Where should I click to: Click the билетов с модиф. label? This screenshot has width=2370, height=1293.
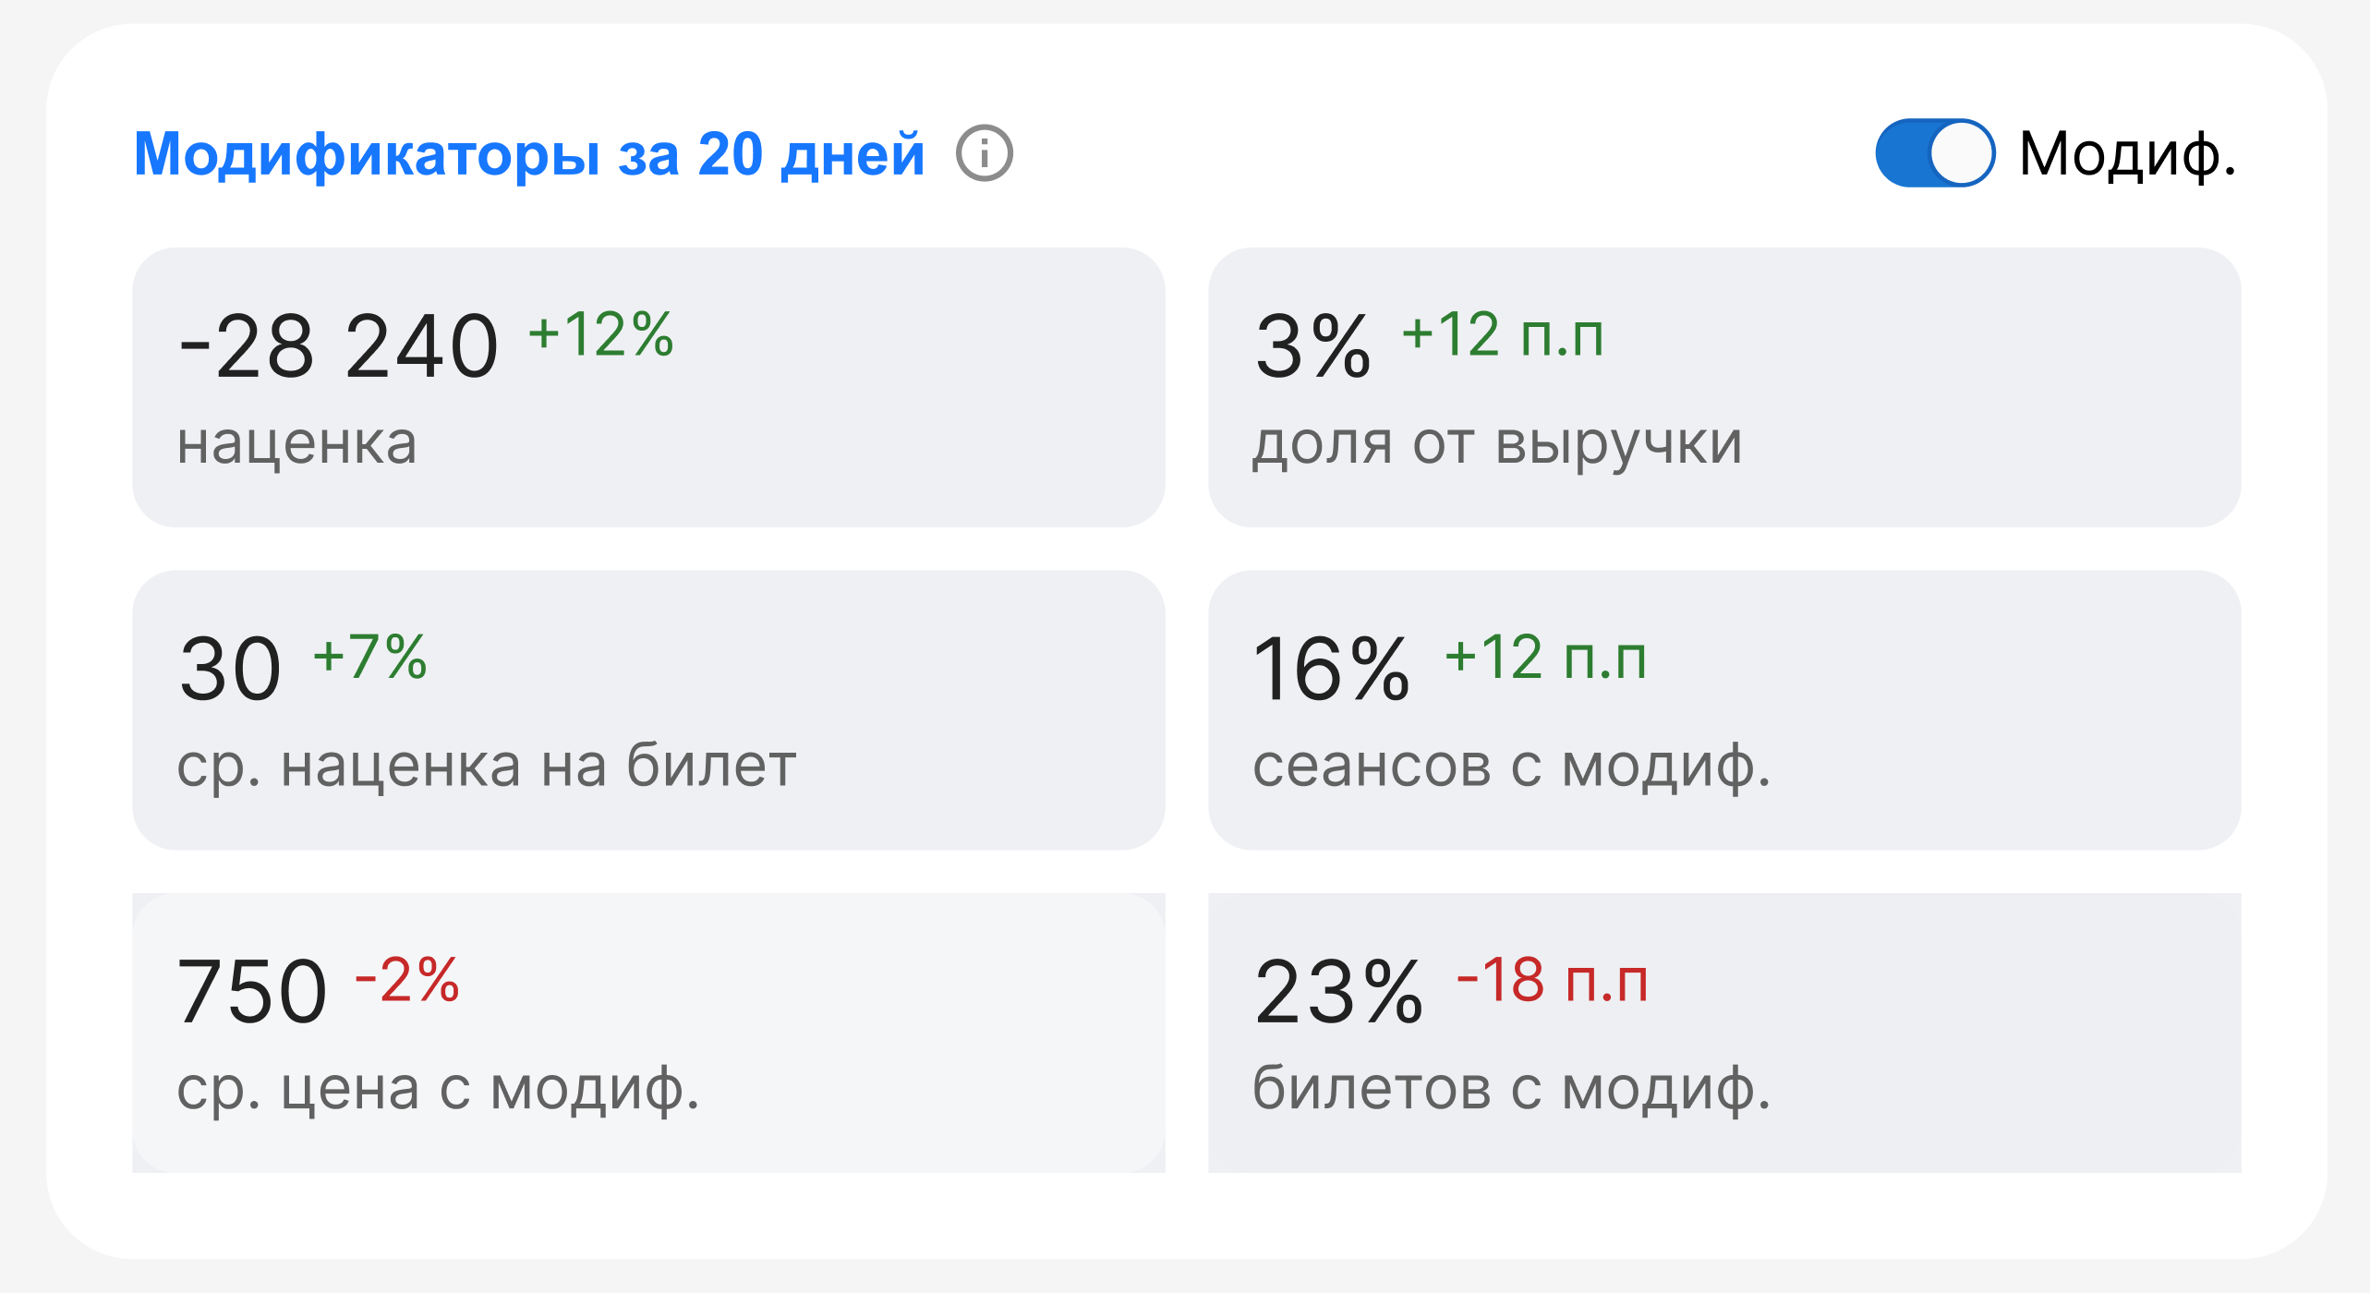point(1512,1089)
